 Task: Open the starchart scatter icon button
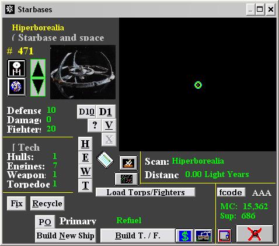coord(126,179)
